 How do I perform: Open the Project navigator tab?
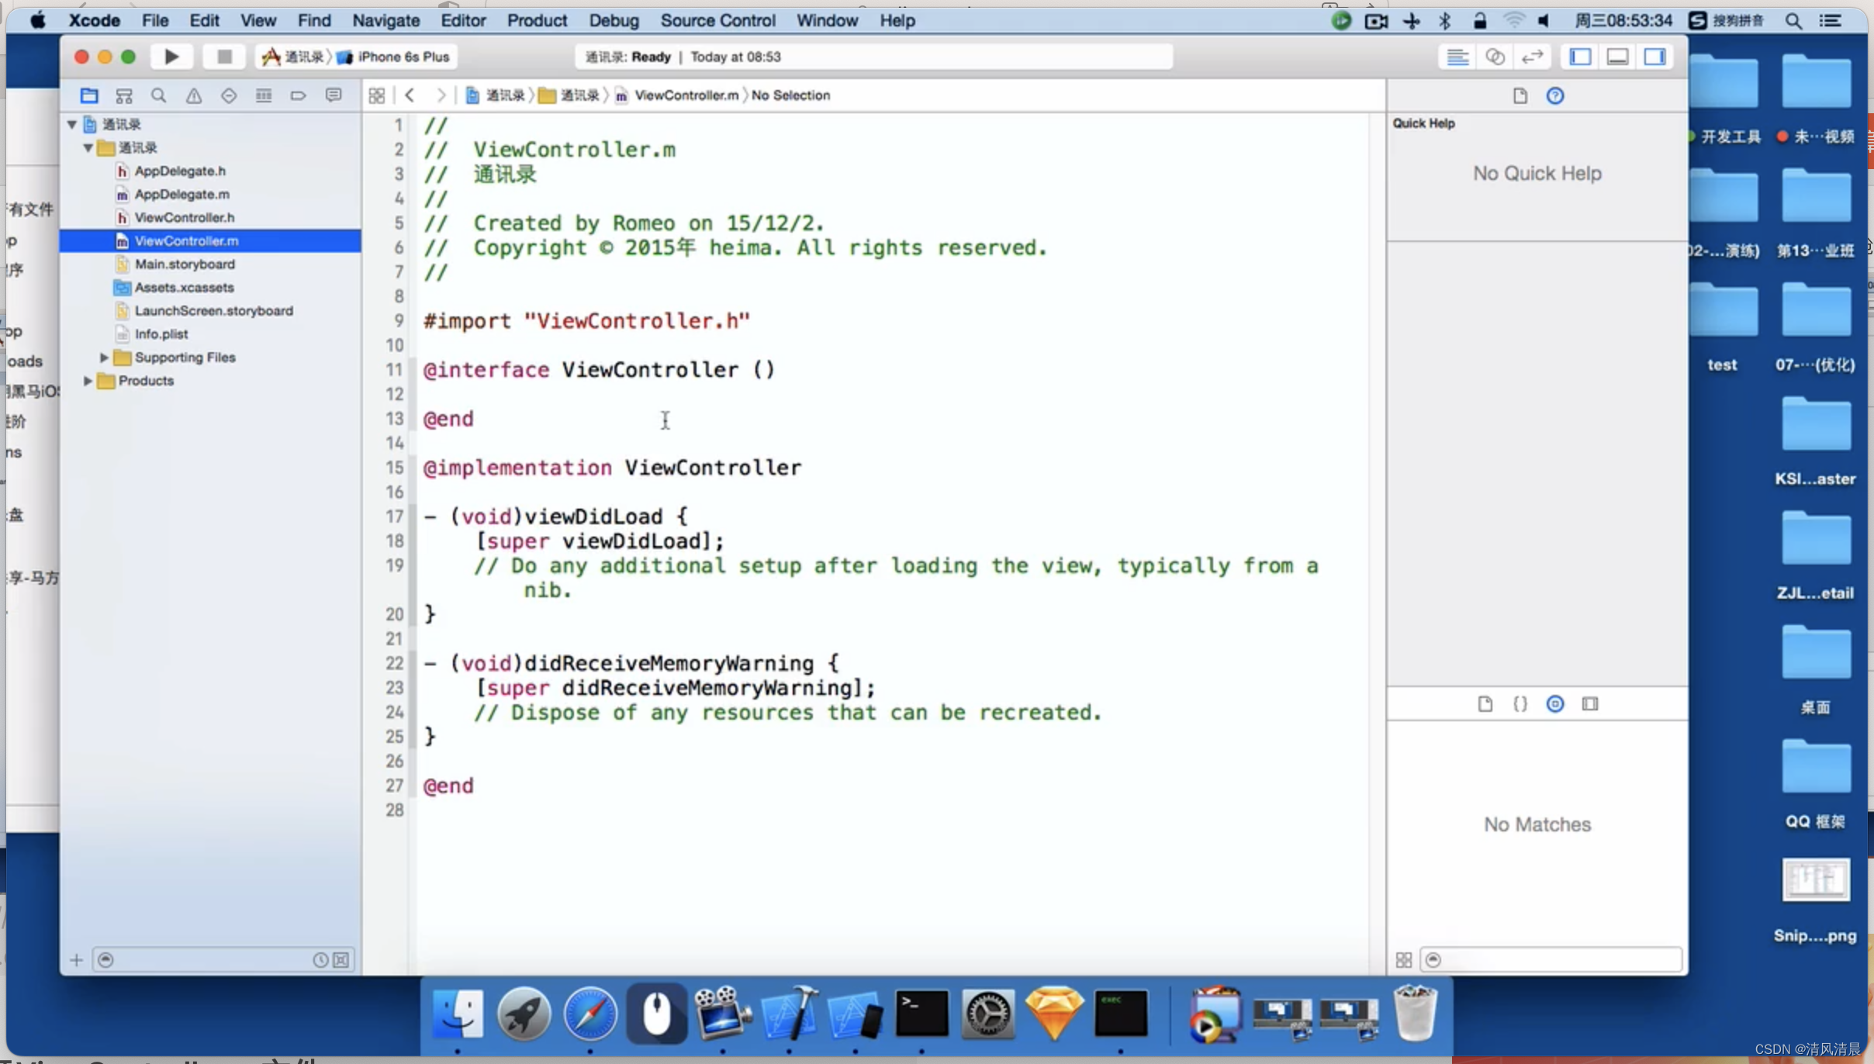[89, 95]
